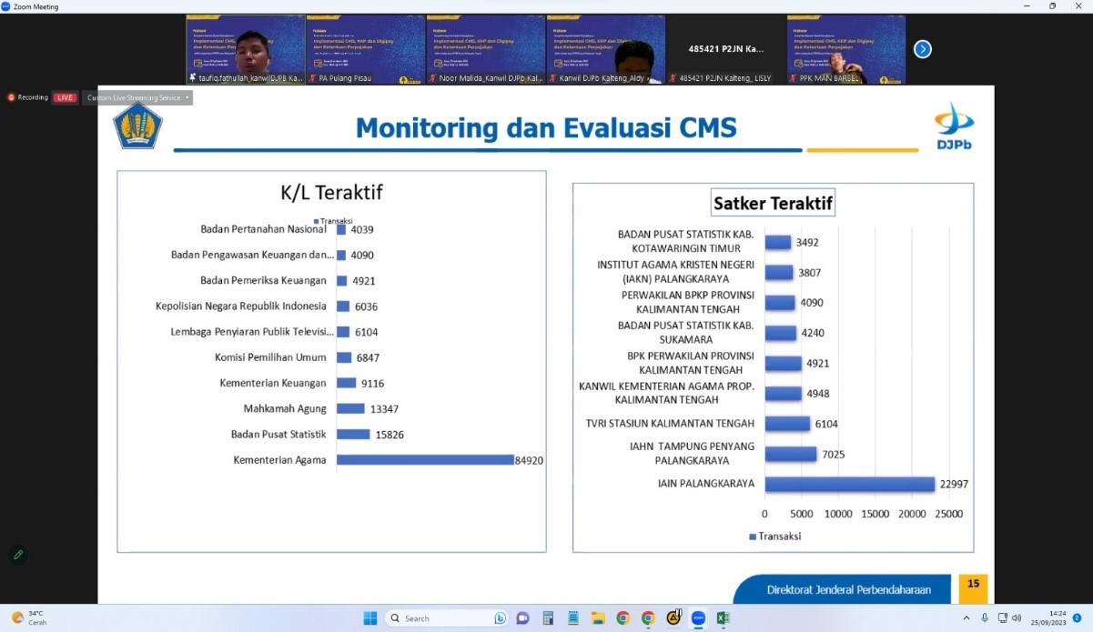This screenshot has height=632, width=1093.
Task: Click the "Kementerian Keuangan" axis label
Action: click(x=273, y=384)
